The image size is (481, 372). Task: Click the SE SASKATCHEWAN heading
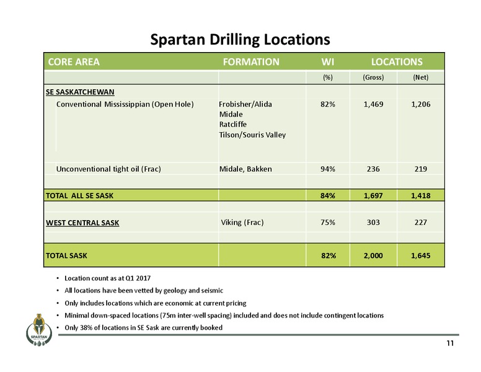coord(80,92)
